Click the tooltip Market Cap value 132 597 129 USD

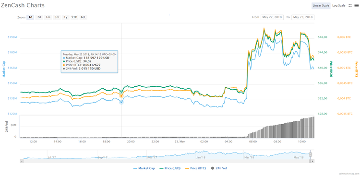point(96,58)
